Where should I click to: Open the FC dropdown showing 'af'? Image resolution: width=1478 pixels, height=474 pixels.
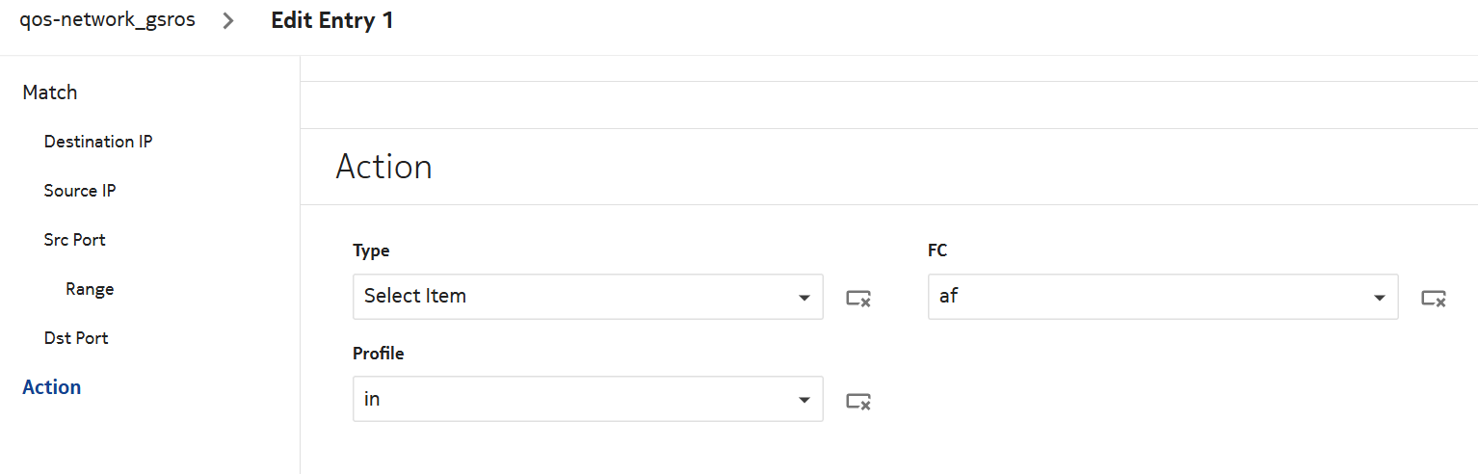pos(1151,297)
